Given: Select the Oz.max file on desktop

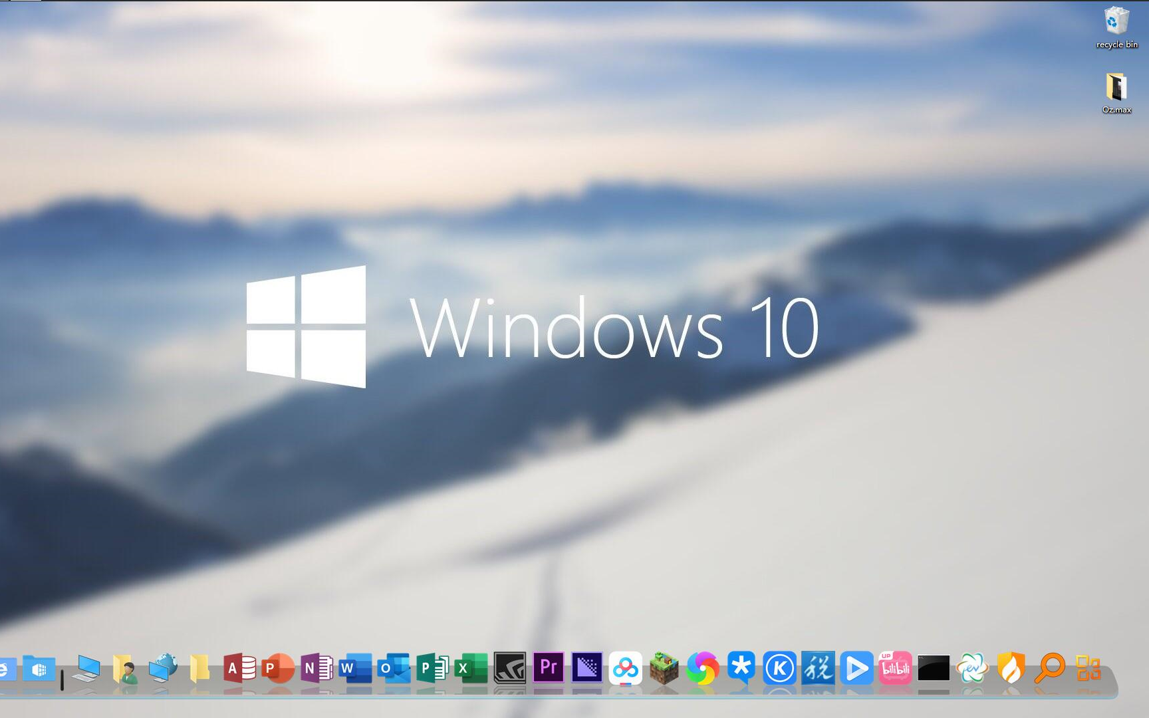Looking at the screenshot, I should (x=1116, y=93).
